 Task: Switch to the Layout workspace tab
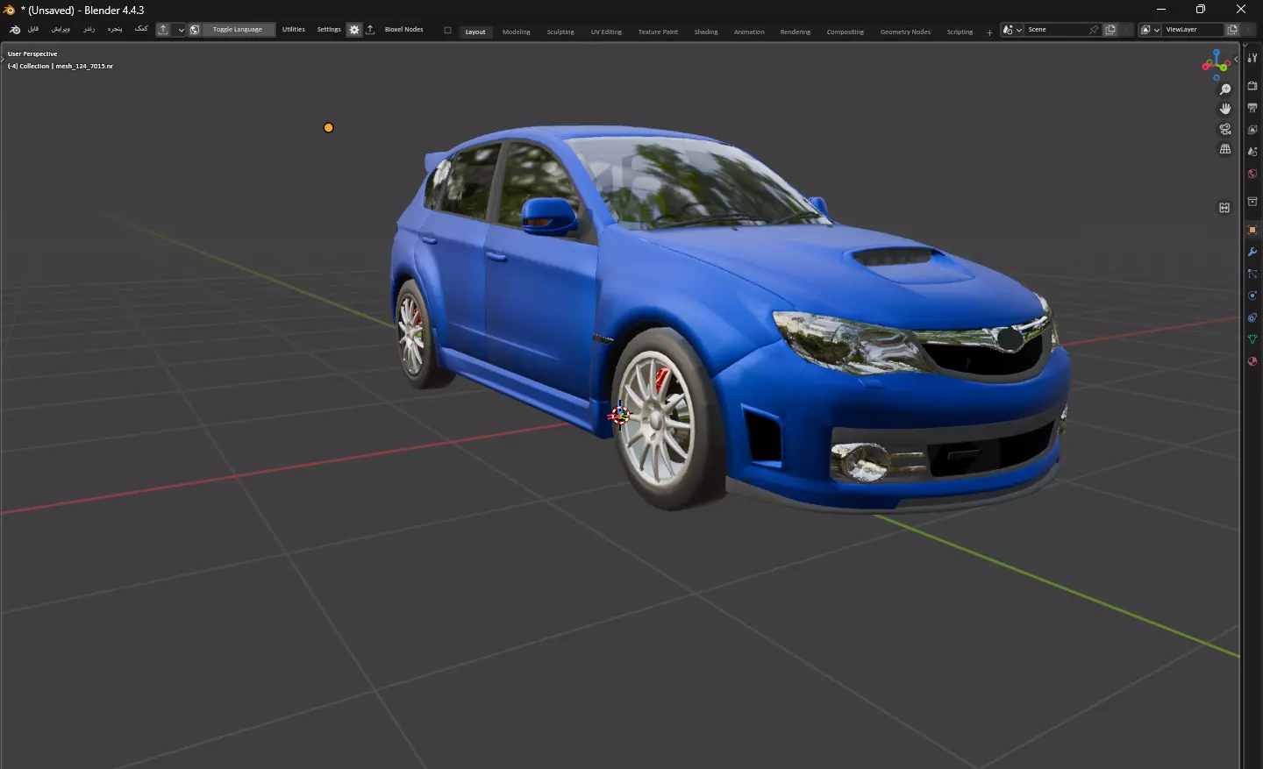pyautogui.click(x=475, y=32)
